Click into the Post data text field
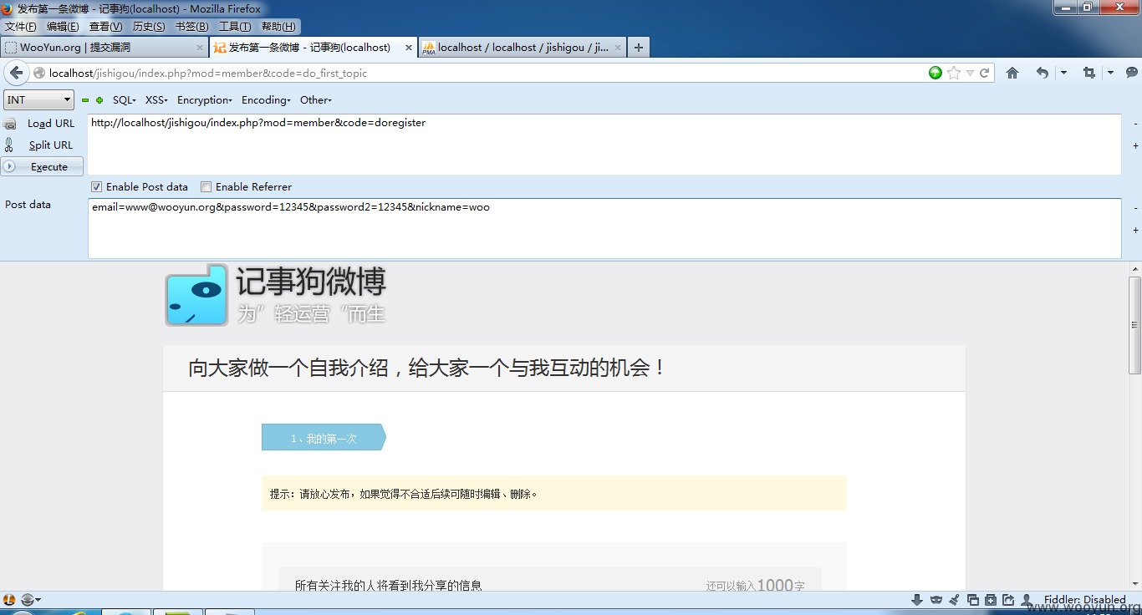Screen dimensions: 1142x615 604,228
